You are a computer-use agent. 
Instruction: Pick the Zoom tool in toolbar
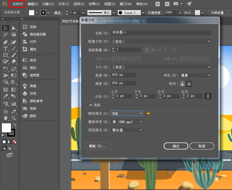tap(14, 118)
